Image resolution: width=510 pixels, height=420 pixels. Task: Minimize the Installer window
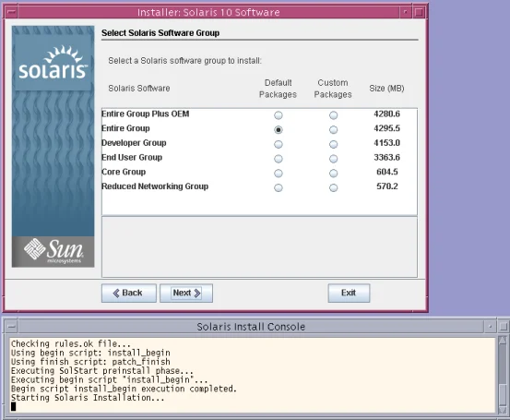[x=405, y=12]
